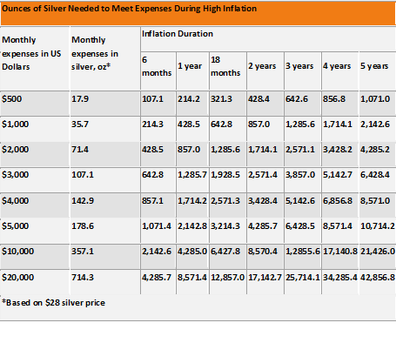
Task: Select cell value 17.9
Action: tap(80, 99)
